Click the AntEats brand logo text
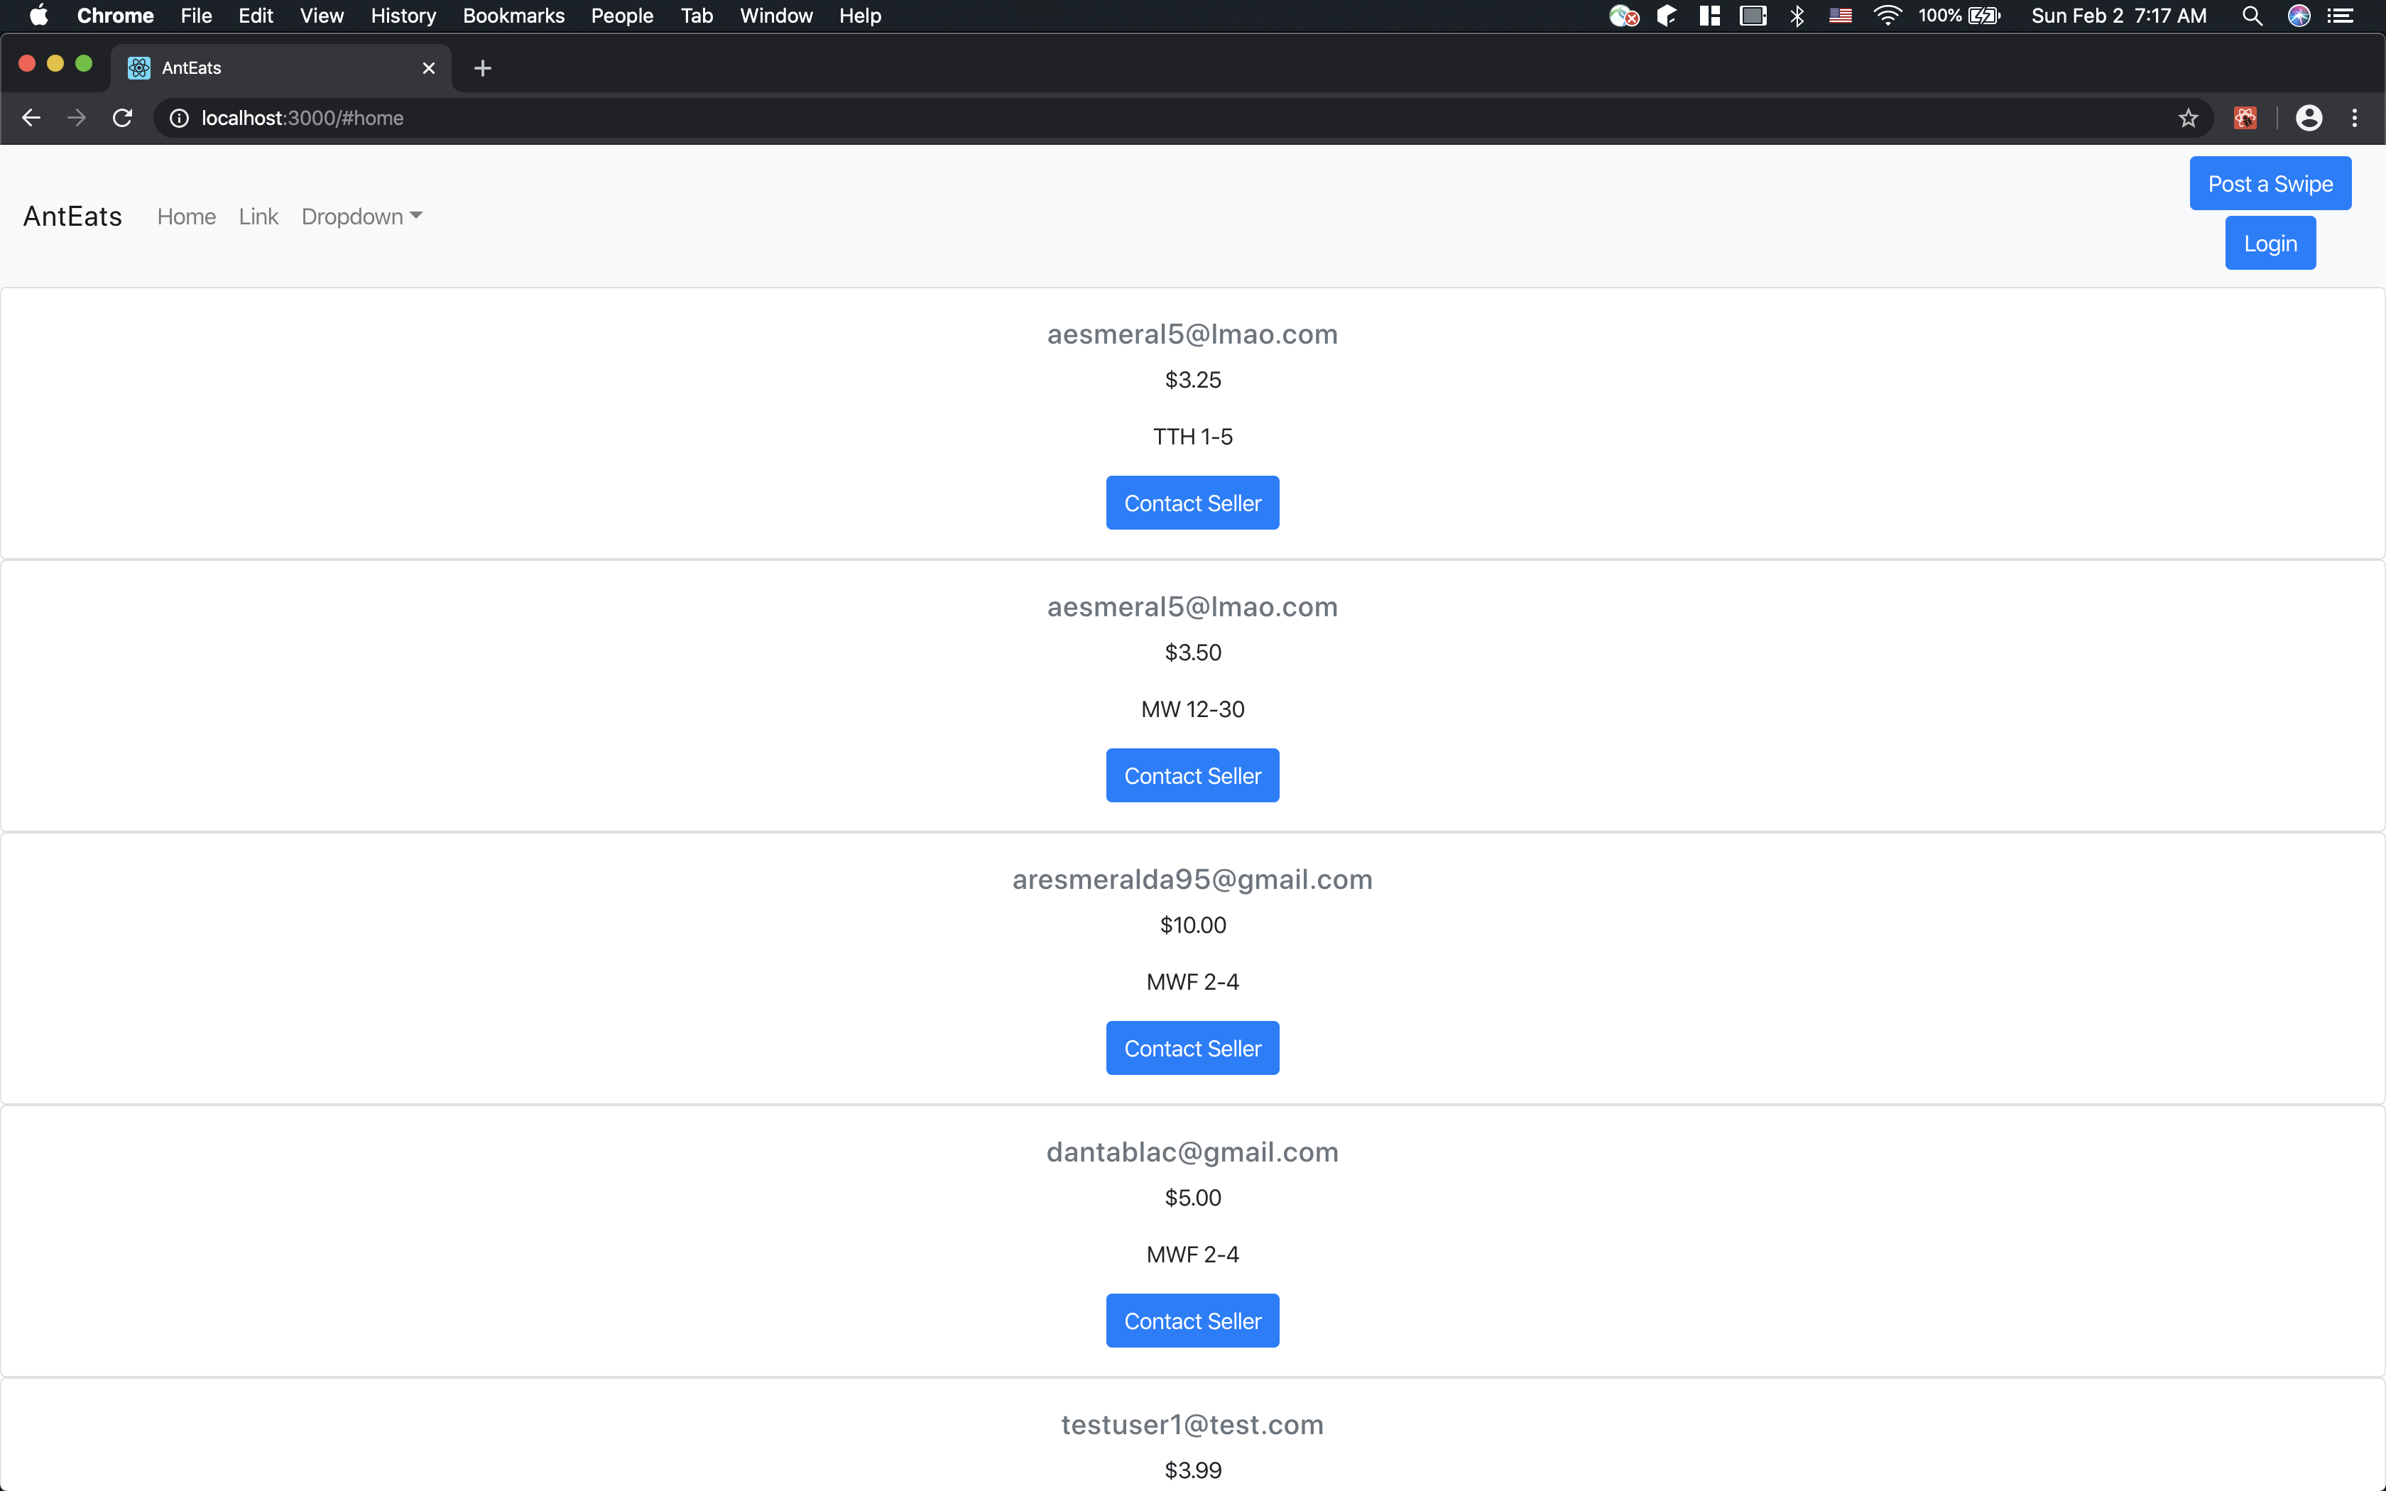 (x=73, y=217)
